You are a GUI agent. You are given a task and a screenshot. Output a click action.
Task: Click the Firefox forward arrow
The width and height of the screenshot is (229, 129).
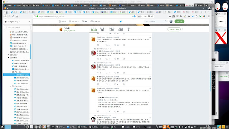point(10,16)
